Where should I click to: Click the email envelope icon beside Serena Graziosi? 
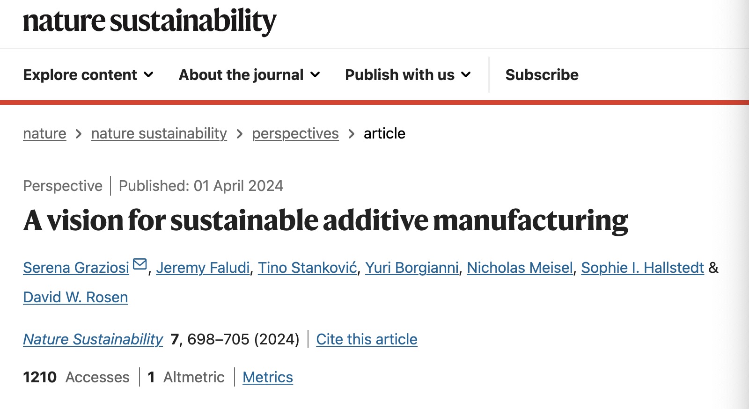[x=140, y=264]
